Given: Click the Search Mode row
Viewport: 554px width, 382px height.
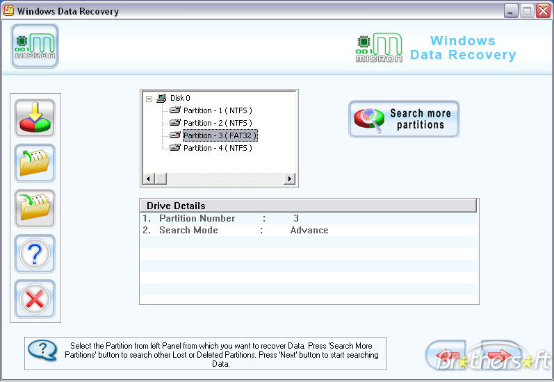Looking at the screenshot, I should click(309, 230).
